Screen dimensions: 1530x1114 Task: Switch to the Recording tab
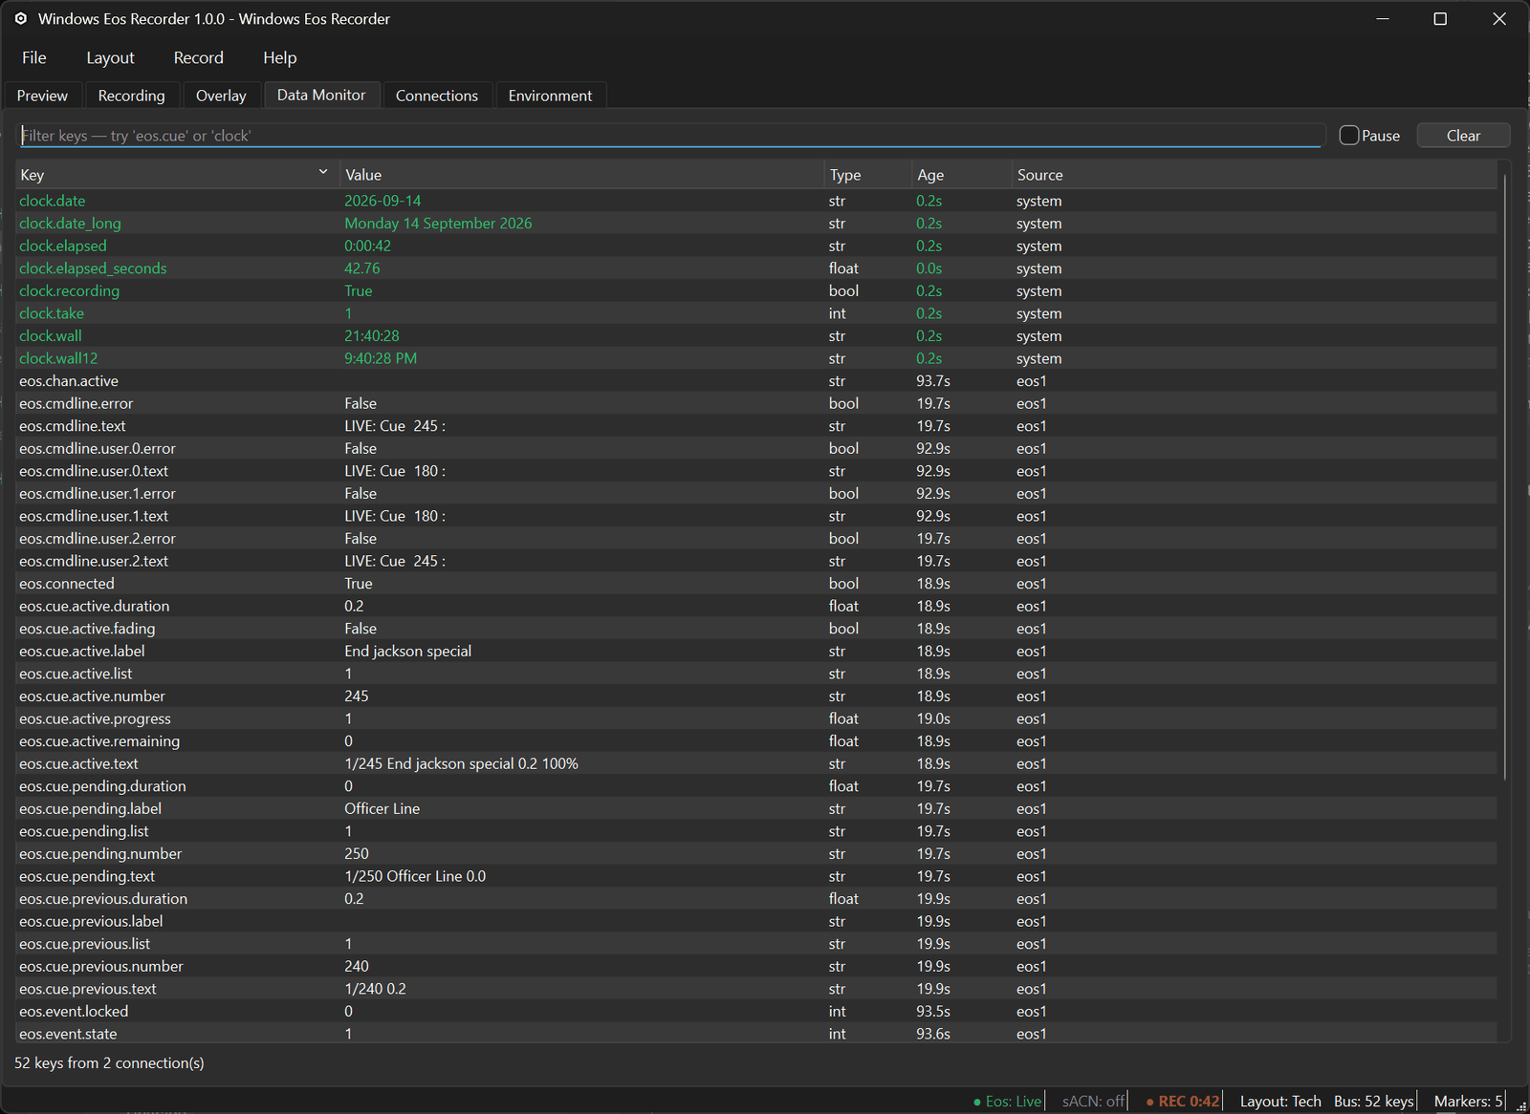click(x=131, y=96)
